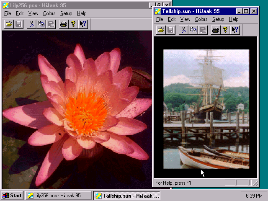Image resolution: width=268 pixels, height=201 pixels.
Task: Click "For Help, press F1" status text
Action: coord(173,183)
